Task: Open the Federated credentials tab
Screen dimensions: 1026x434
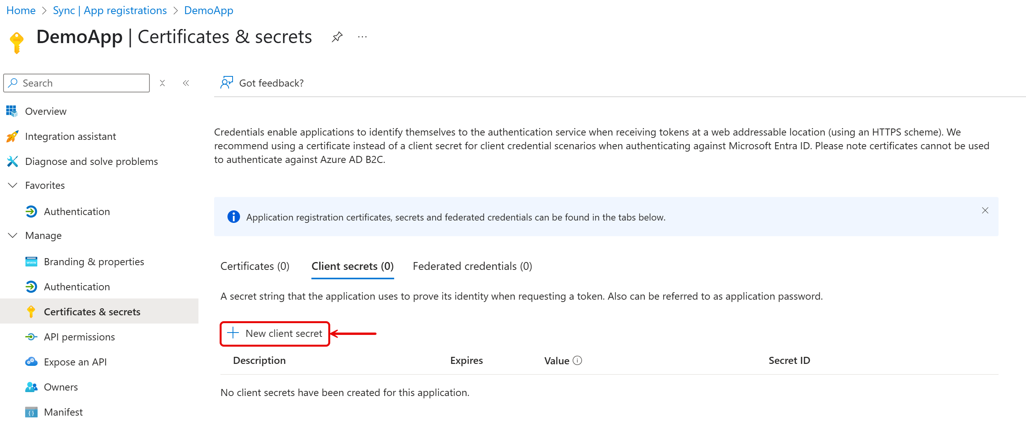Action: [472, 266]
